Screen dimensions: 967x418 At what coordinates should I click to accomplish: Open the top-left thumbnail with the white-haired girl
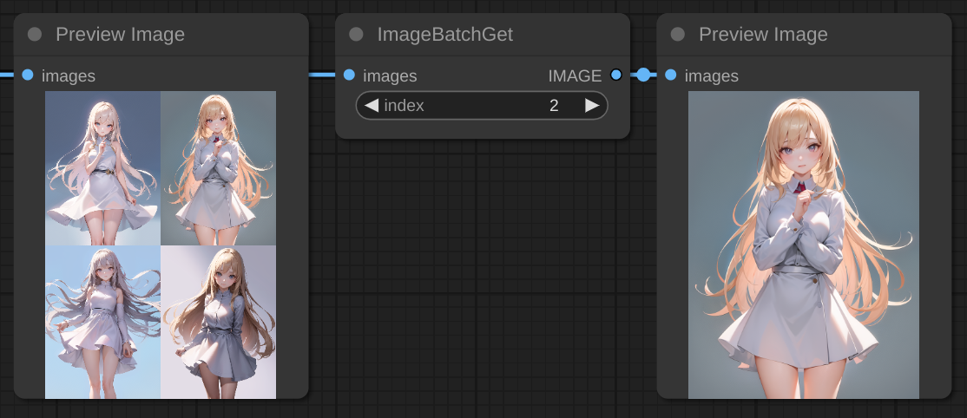click(x=102, y=168)
